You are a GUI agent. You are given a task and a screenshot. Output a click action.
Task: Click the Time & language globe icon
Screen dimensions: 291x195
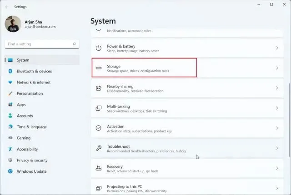10,127
